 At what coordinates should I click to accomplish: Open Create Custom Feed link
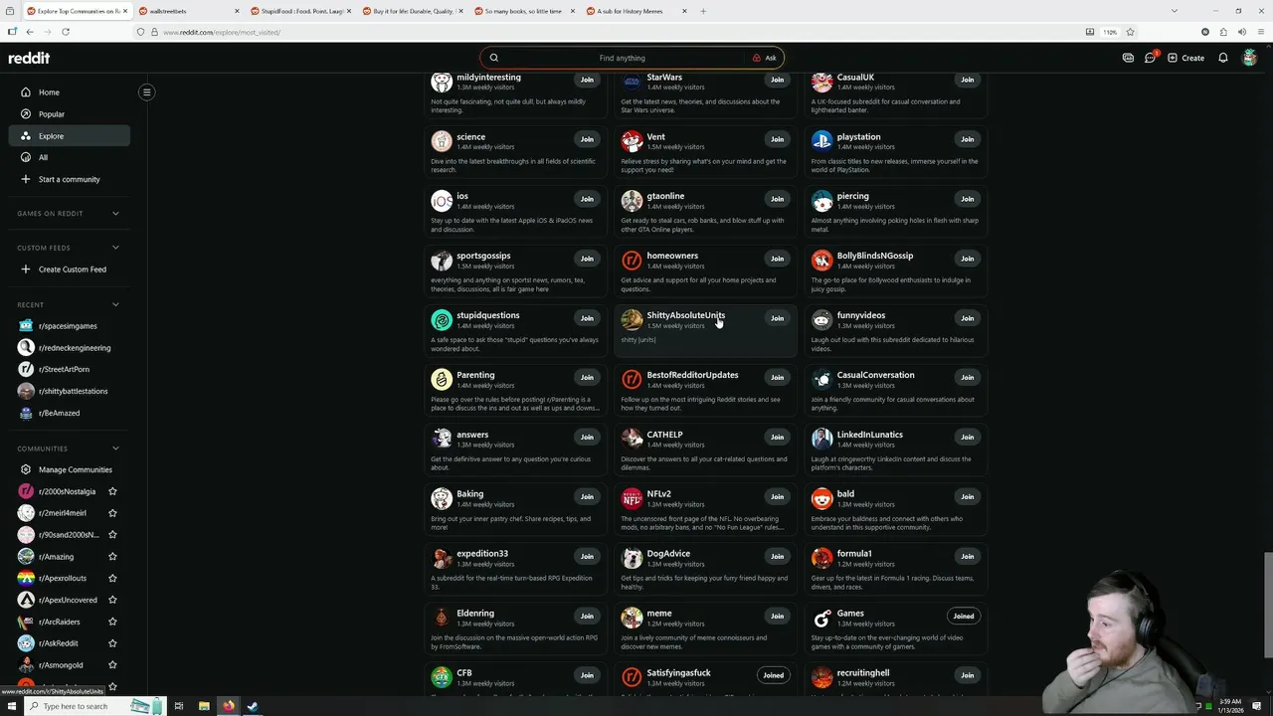pyautogui.click(x=69, y=269)
